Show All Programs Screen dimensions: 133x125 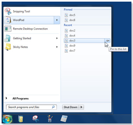coord(20,98)
